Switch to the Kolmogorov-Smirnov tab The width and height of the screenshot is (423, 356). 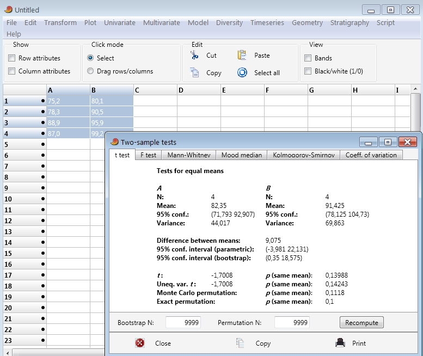pos(304,155)
